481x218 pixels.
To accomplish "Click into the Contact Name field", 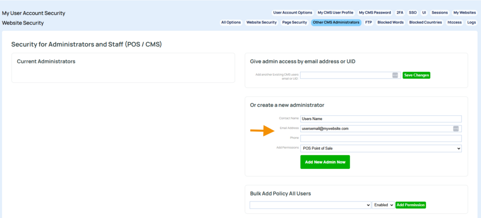I will click(x=381, y=118).
